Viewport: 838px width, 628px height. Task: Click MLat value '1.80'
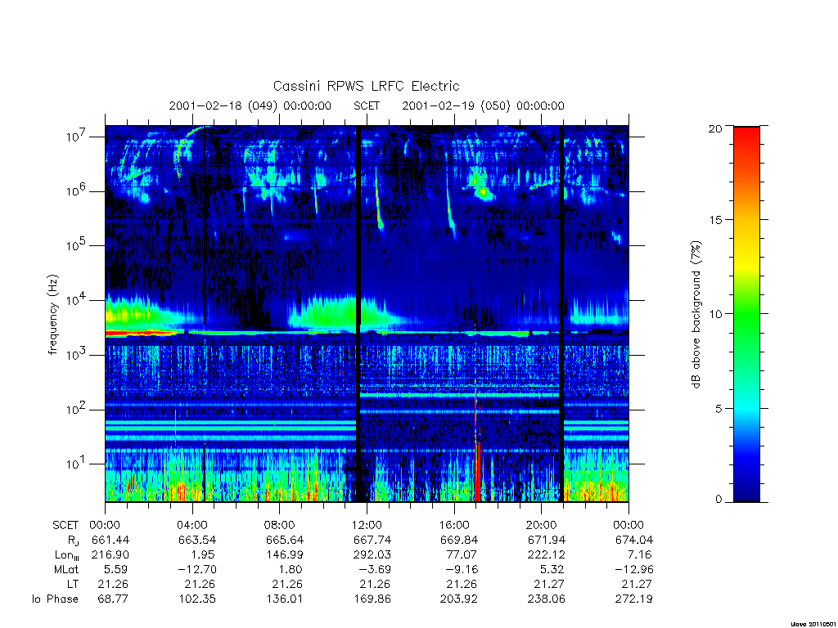click(x=291, y=570)
